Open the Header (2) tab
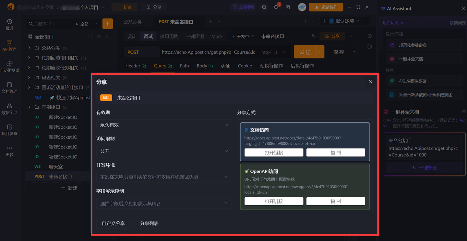The width and height of the screenshot is (467, 241). click(136, 66)
